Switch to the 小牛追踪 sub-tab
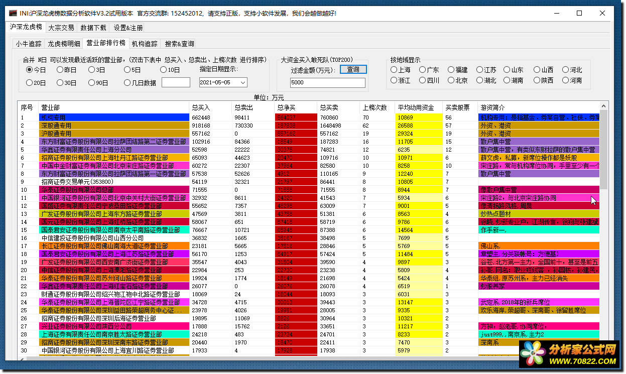The image size is (626, 374). [x=29, y=44]
